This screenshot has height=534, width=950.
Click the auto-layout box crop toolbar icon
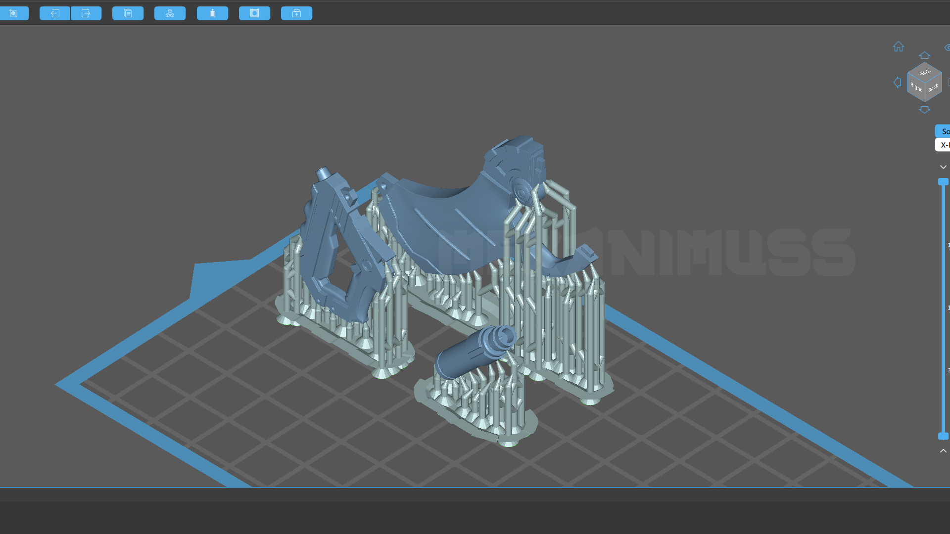(x=13, y=13)
